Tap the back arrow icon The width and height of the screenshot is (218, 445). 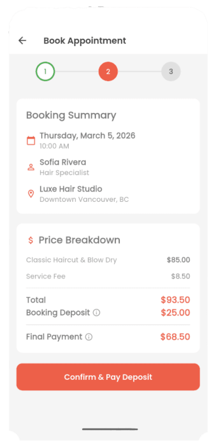click(22, 41)
